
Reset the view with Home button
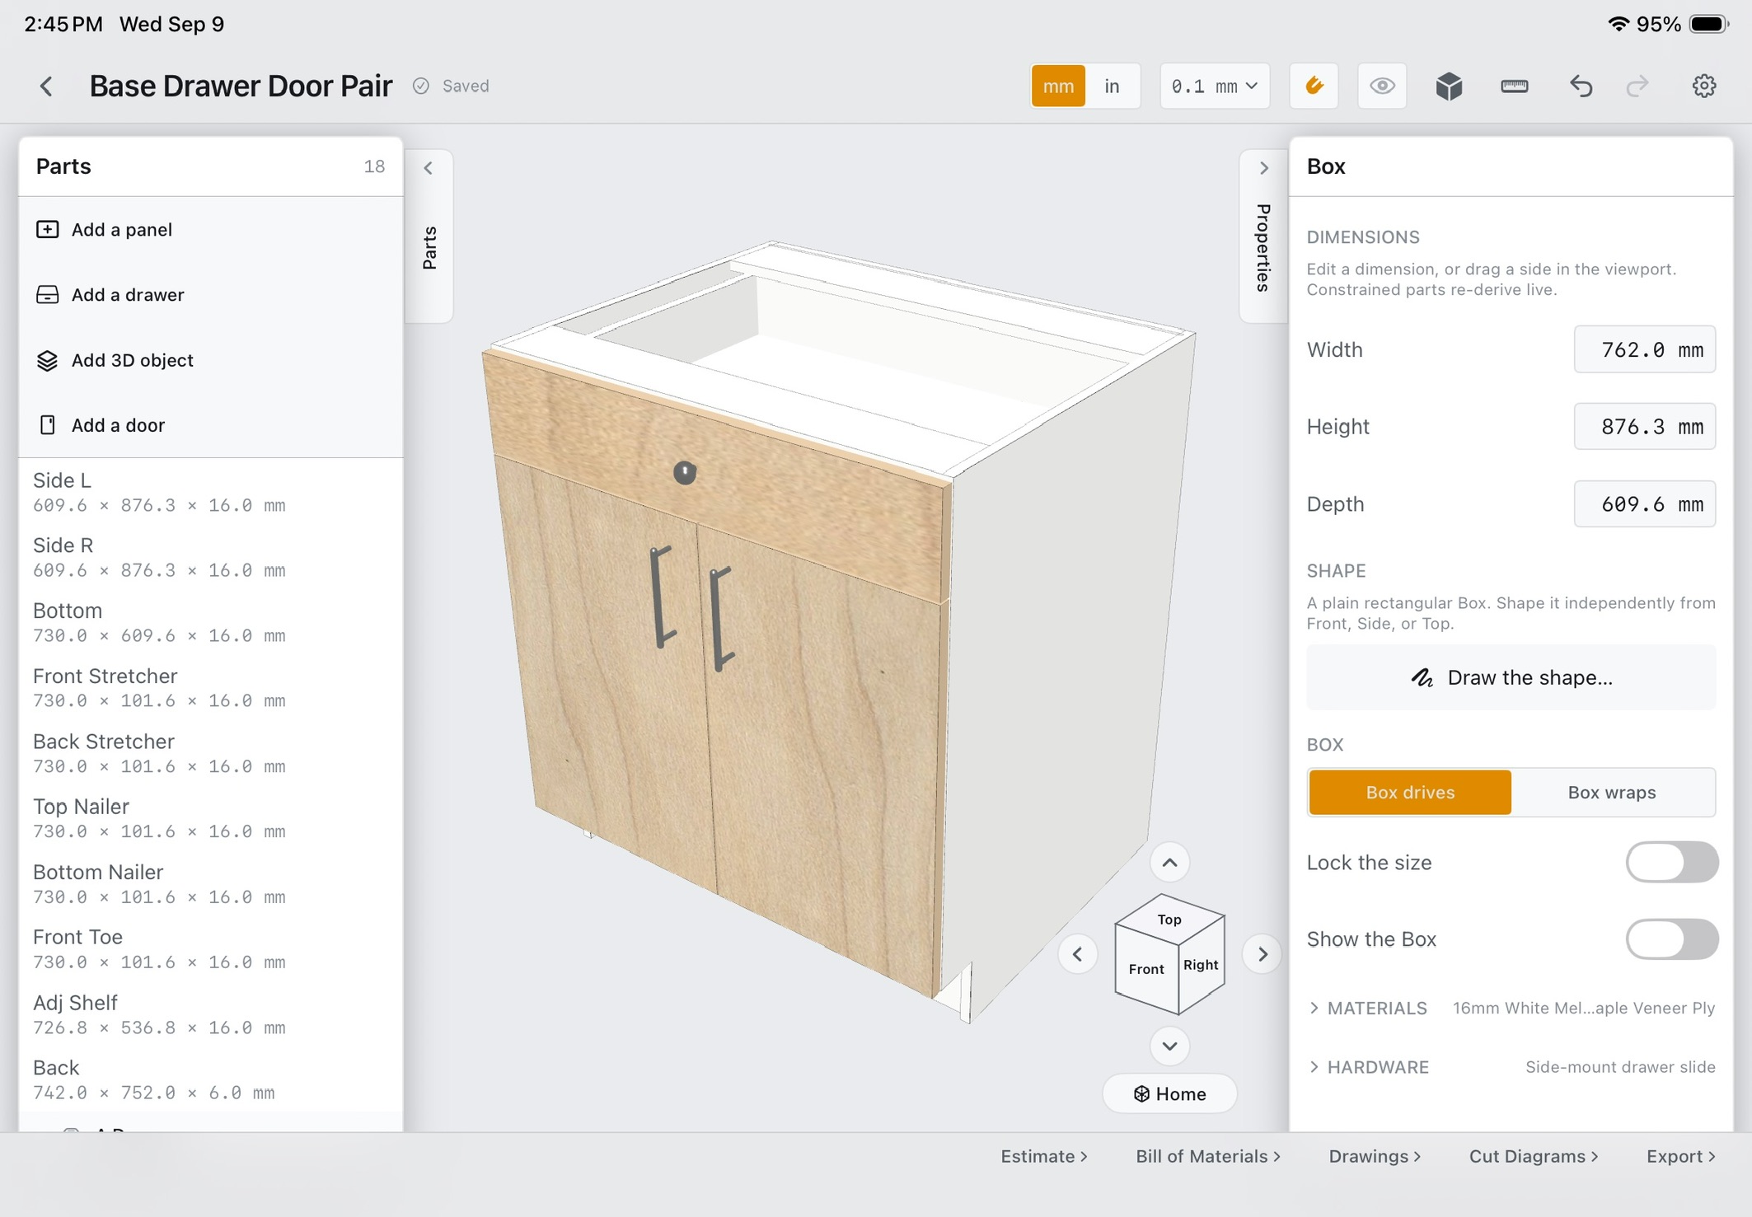[1169, 1093]
